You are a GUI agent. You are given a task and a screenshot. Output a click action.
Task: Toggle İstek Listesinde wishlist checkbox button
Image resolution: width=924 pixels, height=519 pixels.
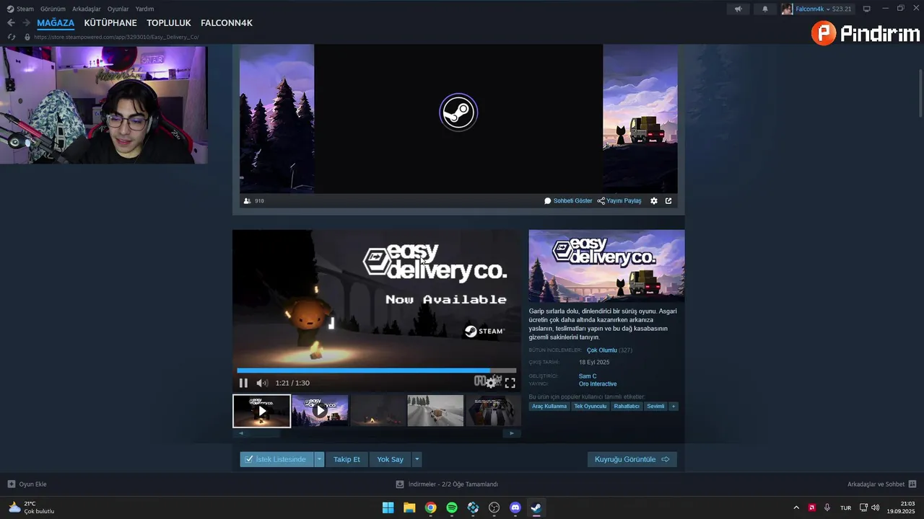pyautogui.click(x=277, y=459)
